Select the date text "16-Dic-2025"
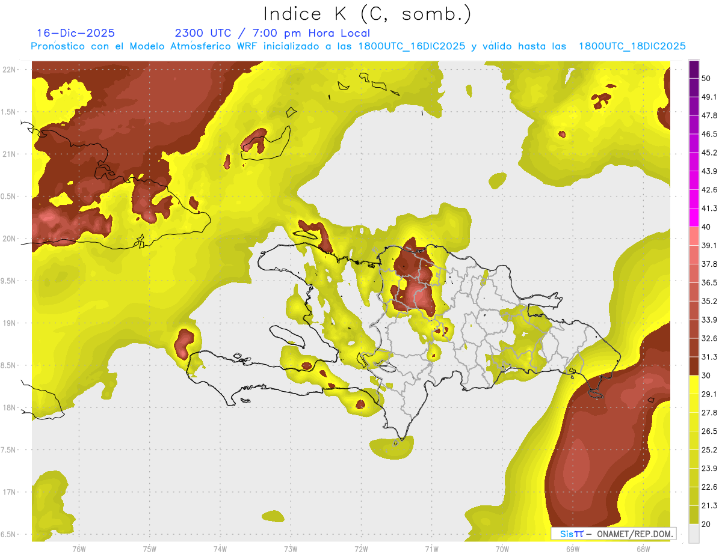 76,33
